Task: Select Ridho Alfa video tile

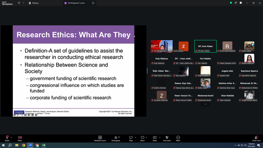Action: click(x=205, y=83)
